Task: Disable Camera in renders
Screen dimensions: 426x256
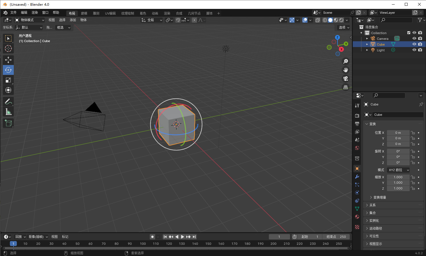Action: pos(420,38)
